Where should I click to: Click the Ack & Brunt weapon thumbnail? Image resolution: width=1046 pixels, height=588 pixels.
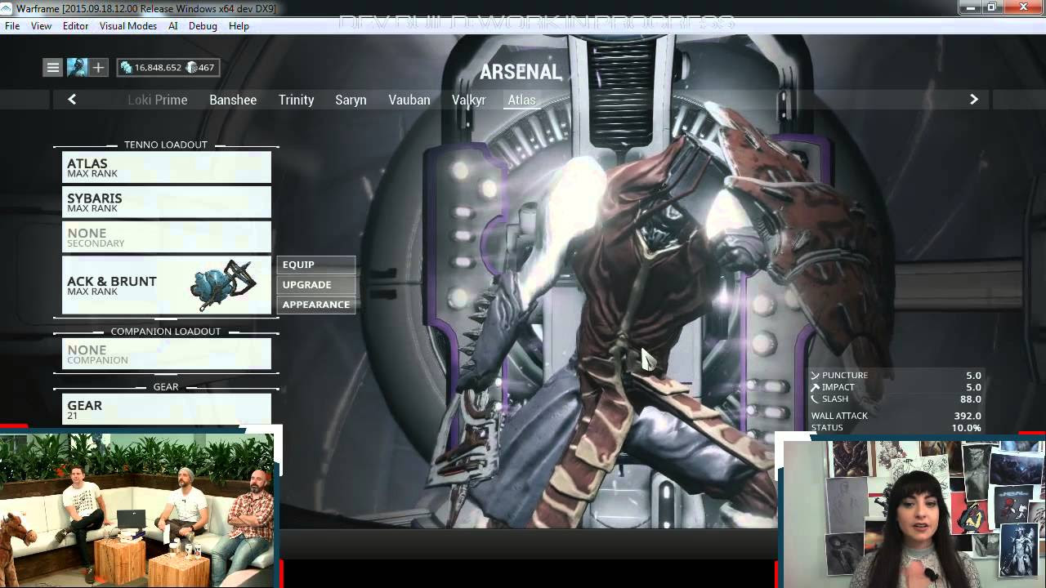tap(221, 285)
